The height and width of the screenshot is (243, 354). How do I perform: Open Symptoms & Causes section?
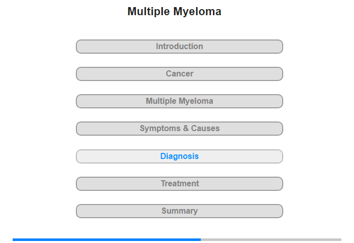[x=180, y=129]
